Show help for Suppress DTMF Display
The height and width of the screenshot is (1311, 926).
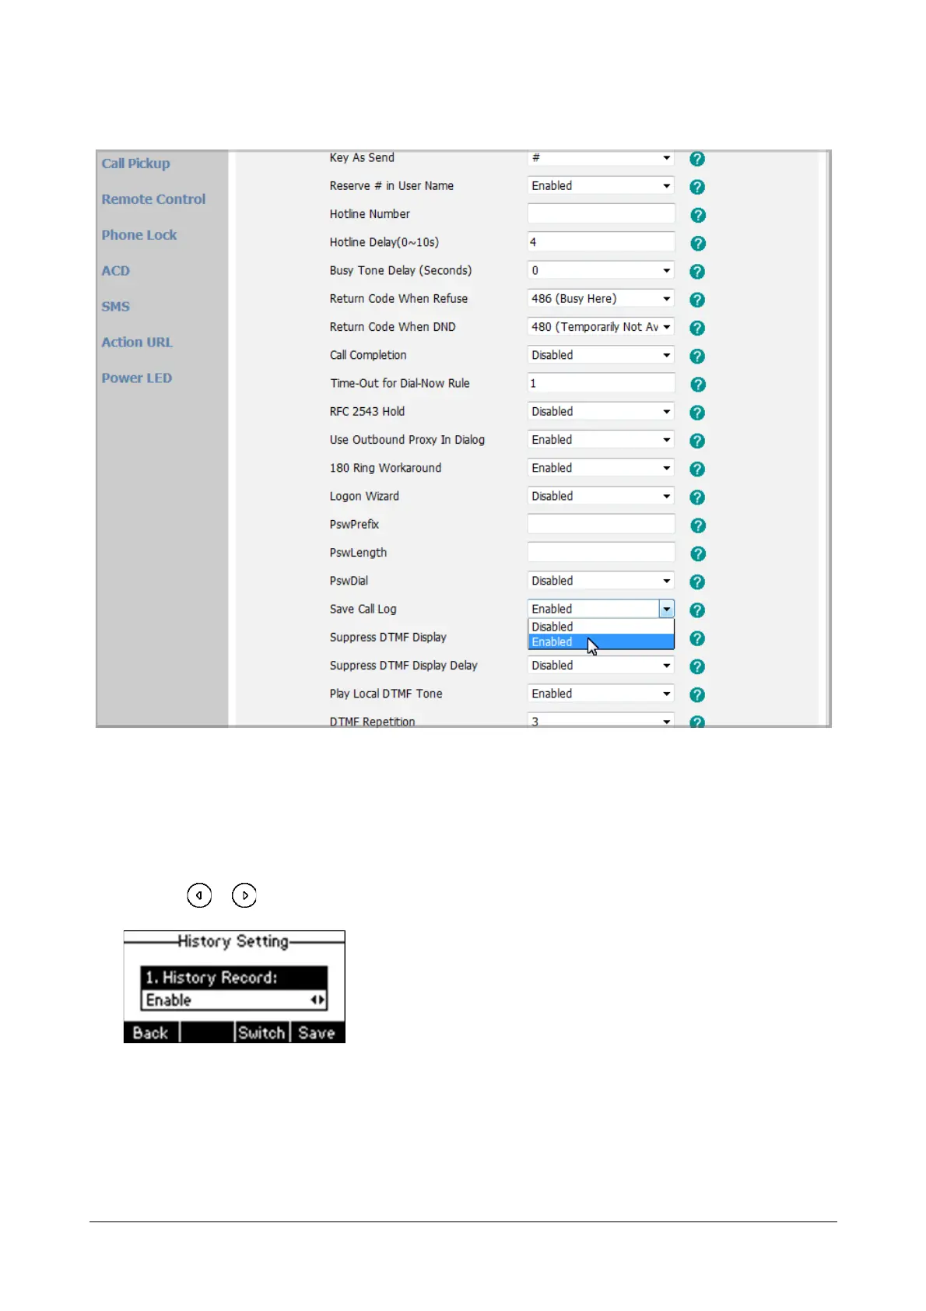[697, 638]
